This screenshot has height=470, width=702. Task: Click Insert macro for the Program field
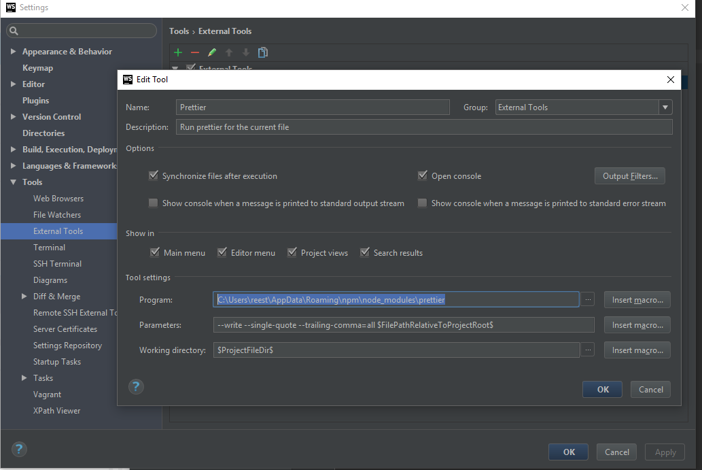click(637, 300)
